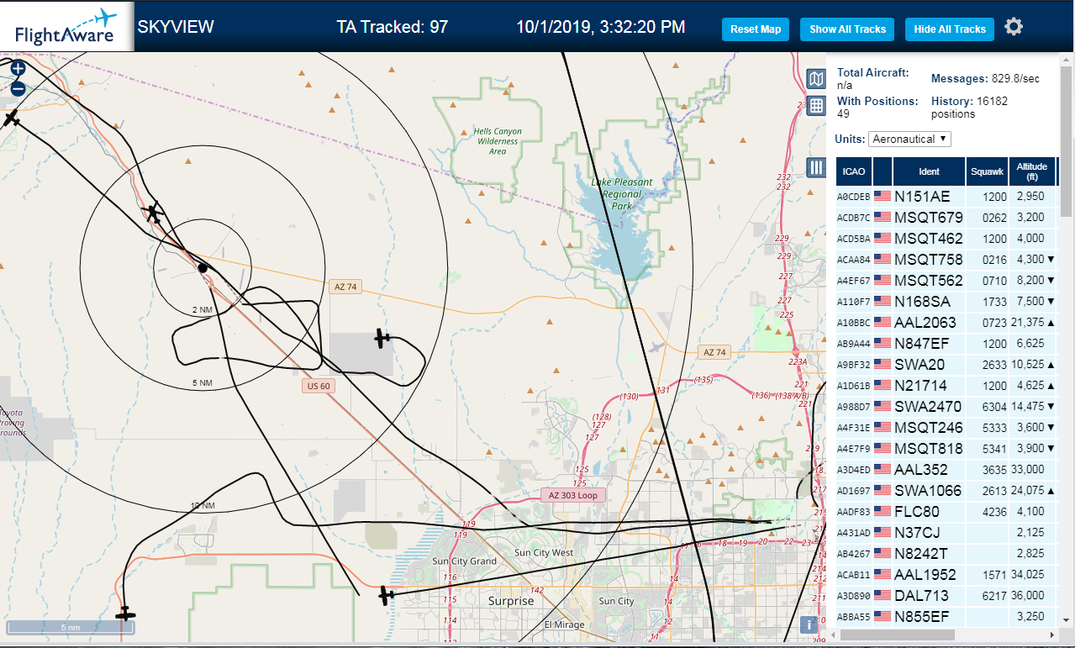Zoom out the map with minus button
This screenshot has height=648, width=1075.
click(18, 88)
